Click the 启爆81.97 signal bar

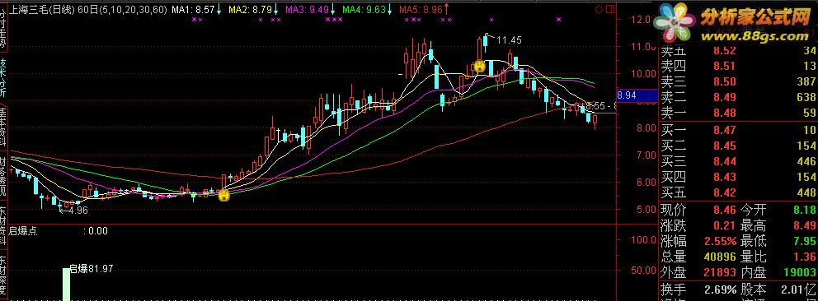(x=66, y=285)
